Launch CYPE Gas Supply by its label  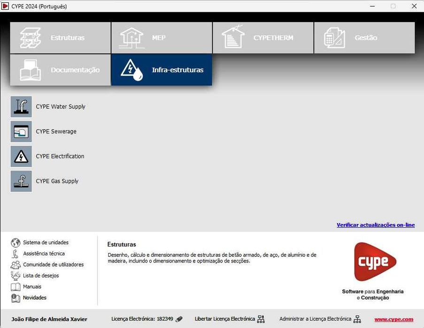(x=57, y=181)
